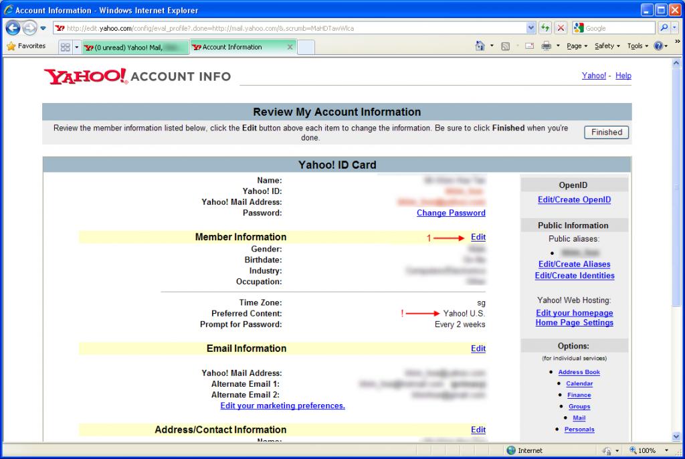Click Edit next to Member Information
This screenshot has height=459, width=685.
[x=478, y=237]
